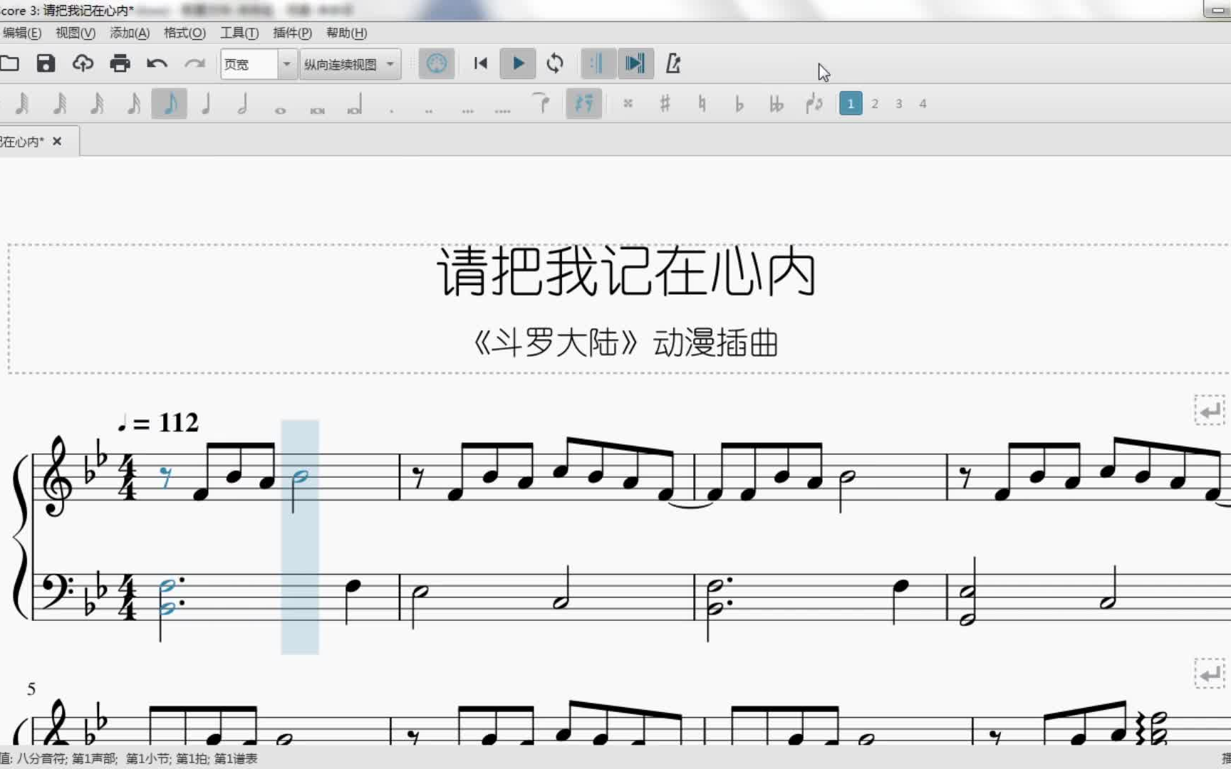Select the subtitle 《斗罗大陆》动漫插曲
Image resolution: width=1231 pixels, height=769 pixels.
click(626, 343)
